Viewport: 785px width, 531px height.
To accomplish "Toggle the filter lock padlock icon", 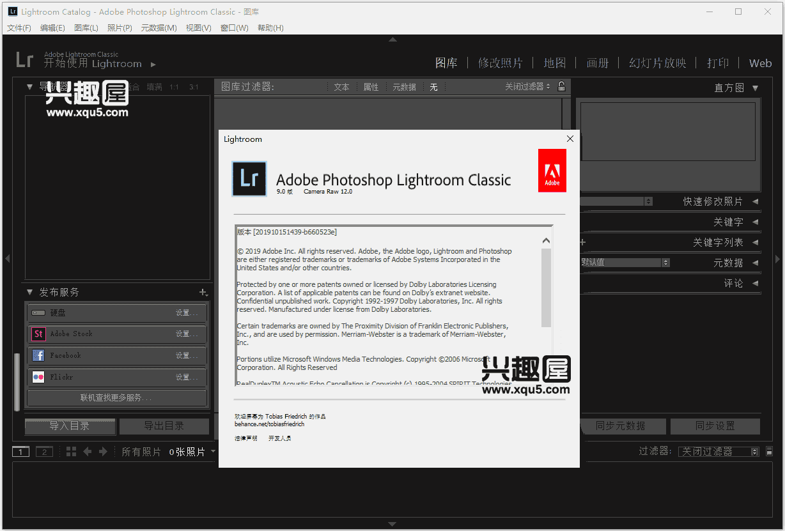I will tap(561, 86).
